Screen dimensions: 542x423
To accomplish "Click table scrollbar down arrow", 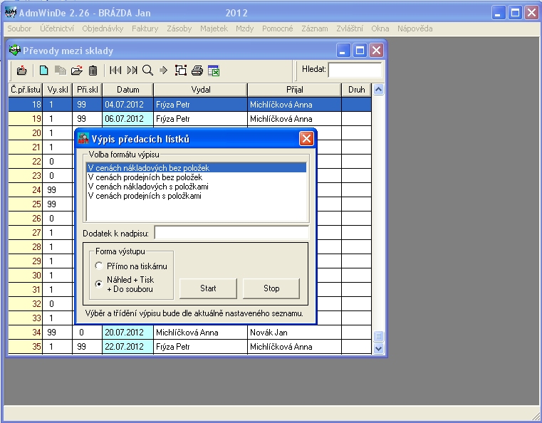I will (378, 348).
